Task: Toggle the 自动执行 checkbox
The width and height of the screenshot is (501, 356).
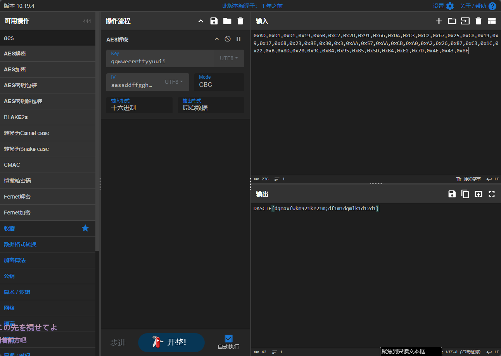Action: point(228,339)
